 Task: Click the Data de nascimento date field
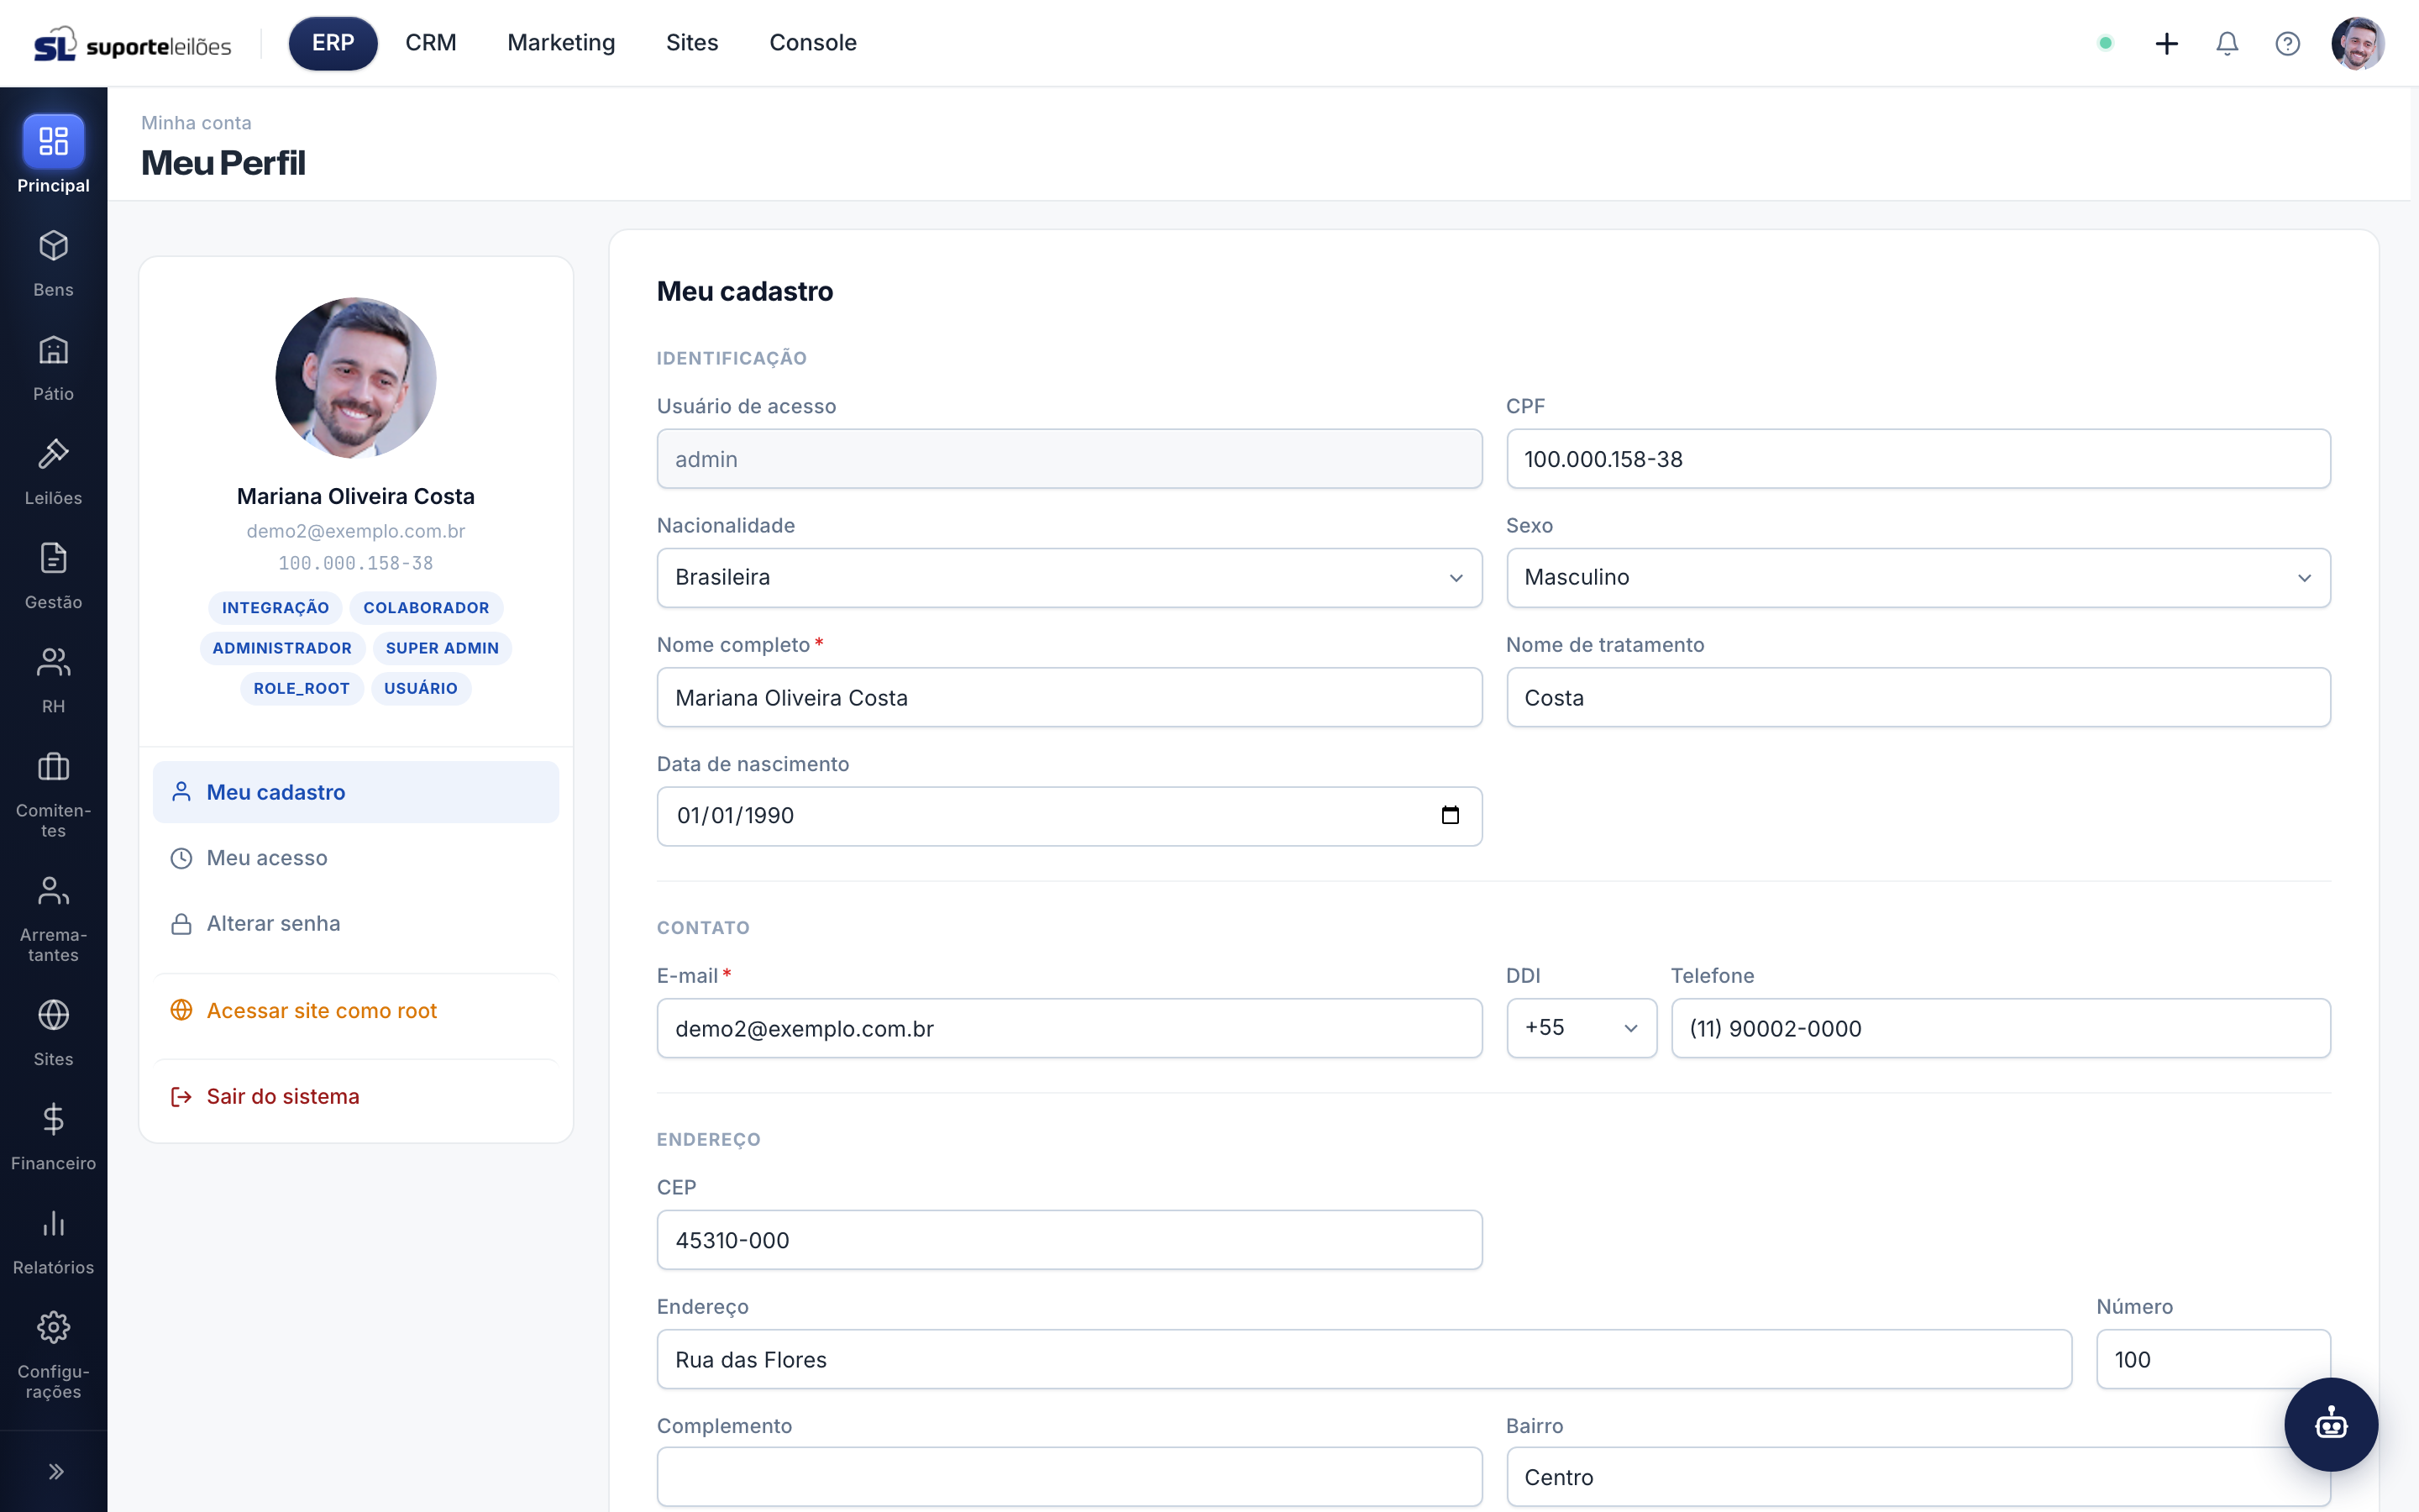click(x=1068, y=816)
